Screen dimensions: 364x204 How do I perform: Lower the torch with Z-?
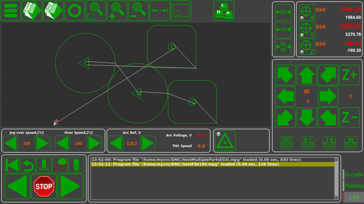pos(349,117)
